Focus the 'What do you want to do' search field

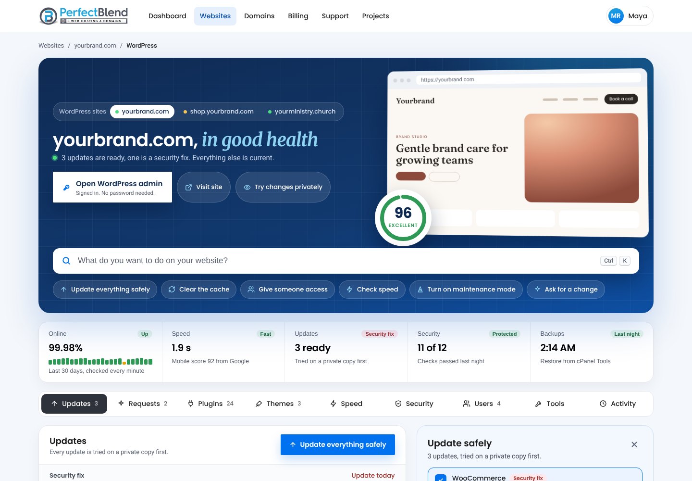coord(346,261)
